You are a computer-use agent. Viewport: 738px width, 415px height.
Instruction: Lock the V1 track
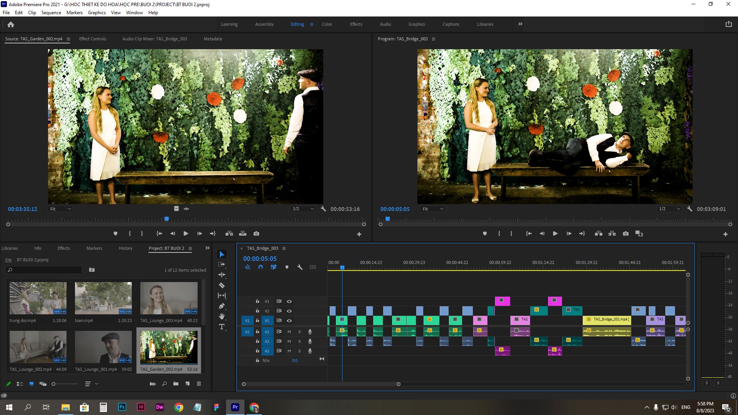(258, 320)
